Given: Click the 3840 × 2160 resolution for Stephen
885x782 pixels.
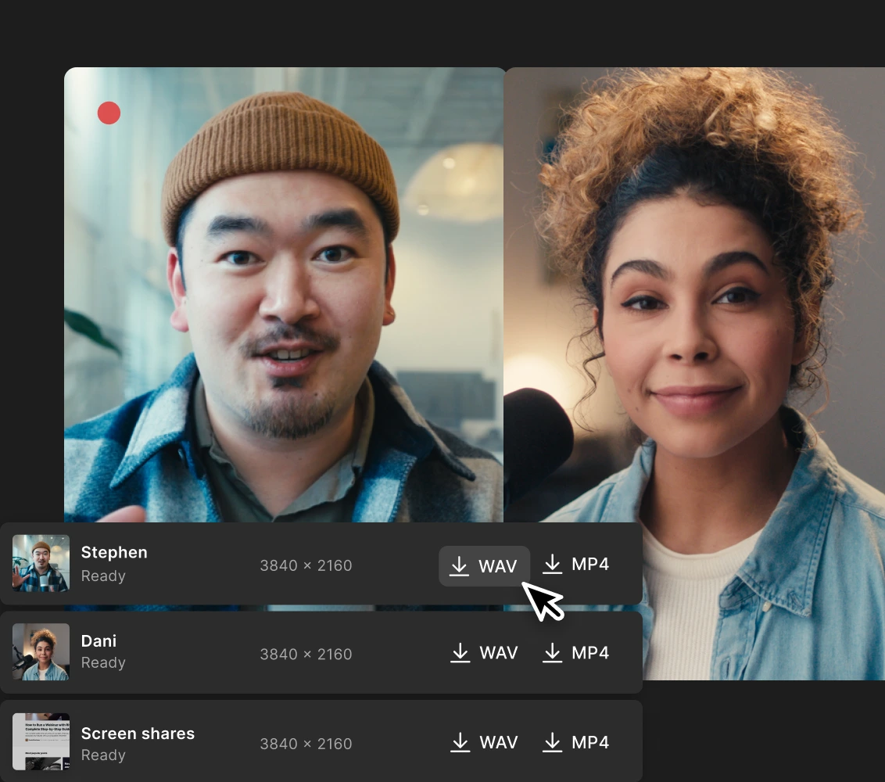Looking at the screenshot, I should [x=306, y=565].
